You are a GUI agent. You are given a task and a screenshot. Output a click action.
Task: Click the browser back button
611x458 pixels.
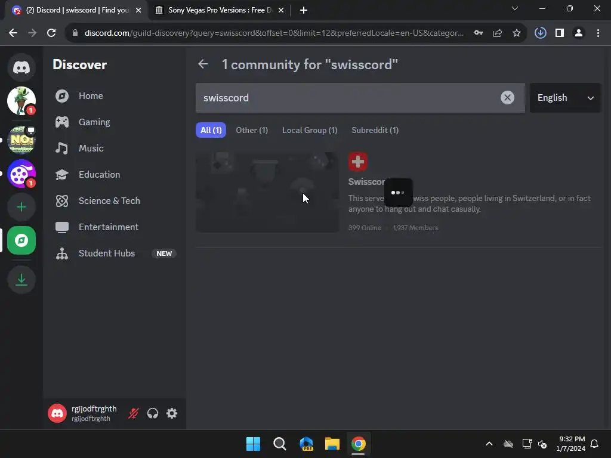pyautogui.click(x=13, y=33)
